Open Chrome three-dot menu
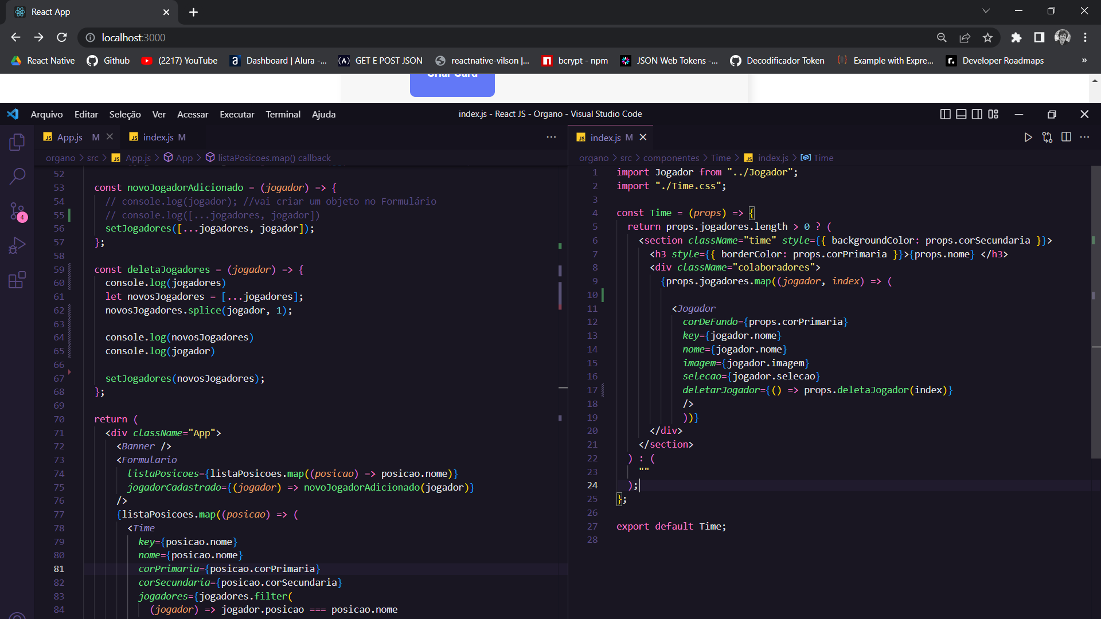Viewport: 1101px width, 619px height. click(1085, 37)
